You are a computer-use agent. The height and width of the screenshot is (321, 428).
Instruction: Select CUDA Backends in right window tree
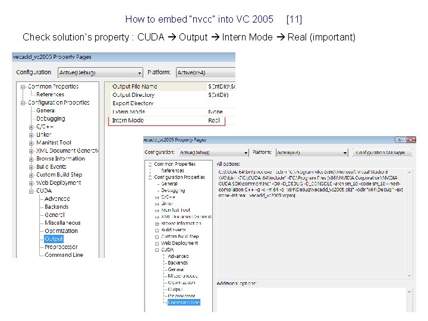[x=178, y=263]
